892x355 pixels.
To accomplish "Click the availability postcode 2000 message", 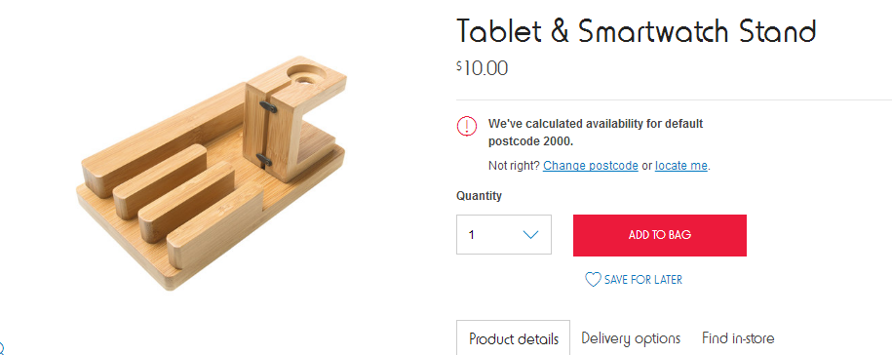I will click(x=596, y=133).
